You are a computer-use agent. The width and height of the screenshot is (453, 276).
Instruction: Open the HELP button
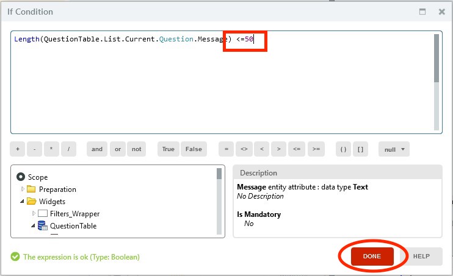(x=421, y=256)
